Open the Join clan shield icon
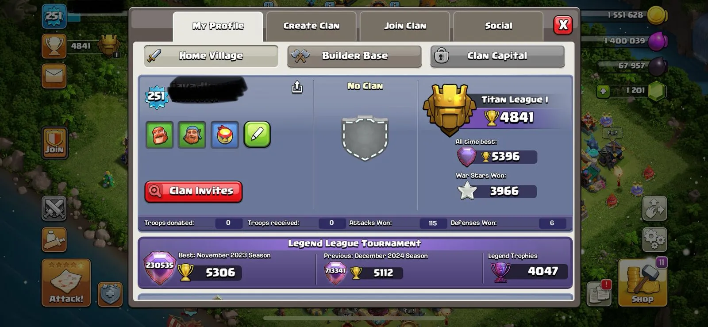 (54, 143)
